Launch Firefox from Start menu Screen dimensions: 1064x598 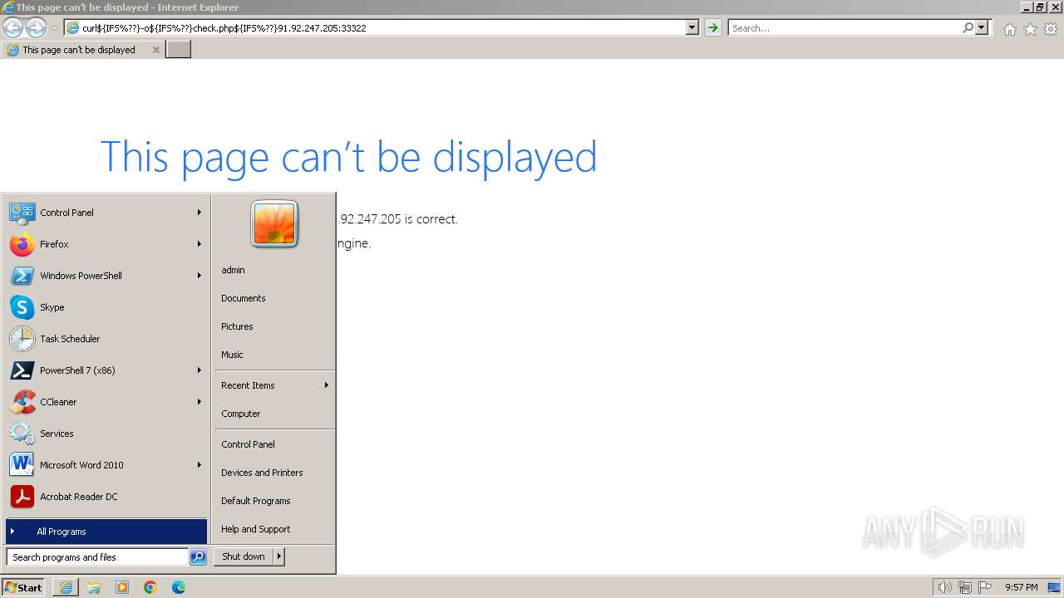click(x=106, y=244)
